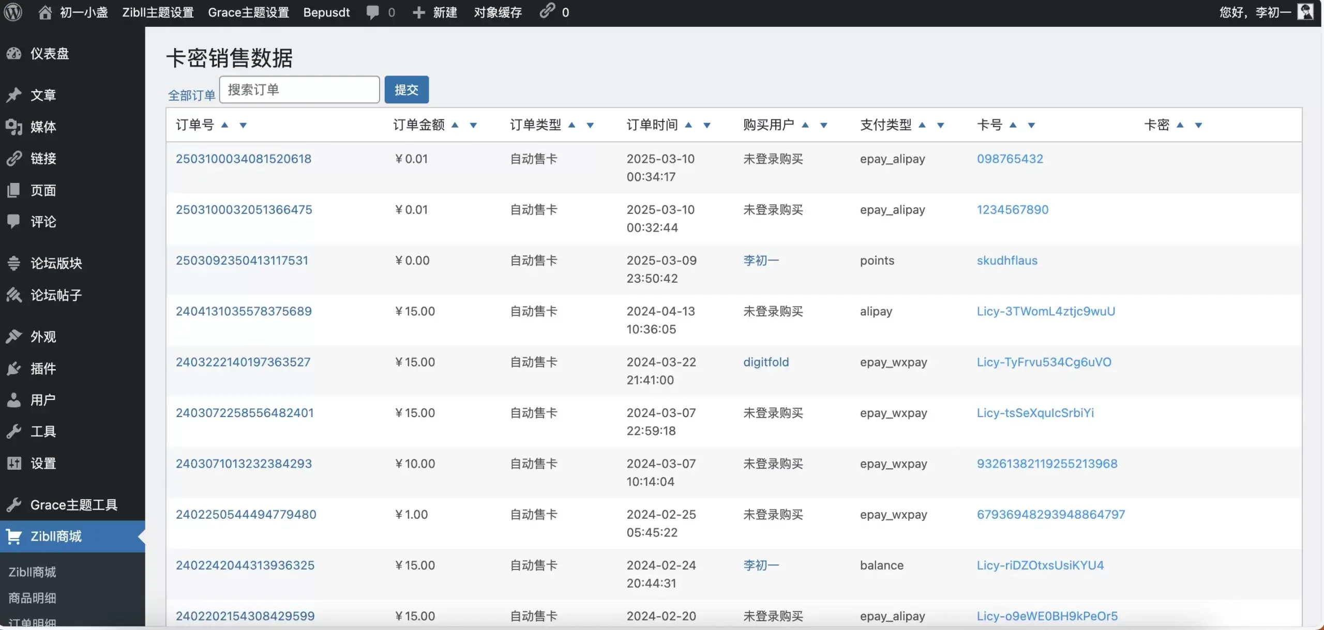Open card 6793694829394886 4797 link
Screen dimensions: 1324x630
click(x=1051, y=514)
